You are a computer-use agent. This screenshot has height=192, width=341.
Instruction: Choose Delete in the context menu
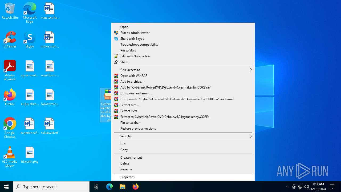tap(183, 163)
